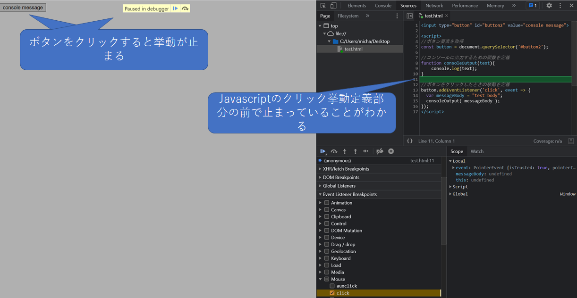
Task: Collapse the C:/Users/micha/Desktop folder
Action: click(330, 41)
